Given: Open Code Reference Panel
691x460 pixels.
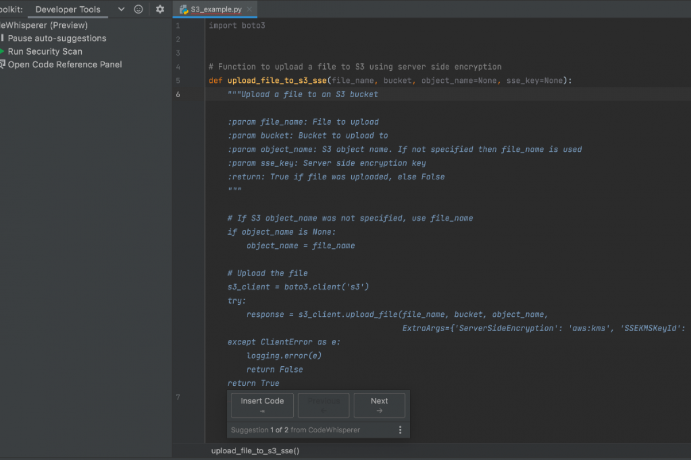Looking at the screenshot, I should coord(65,64).
